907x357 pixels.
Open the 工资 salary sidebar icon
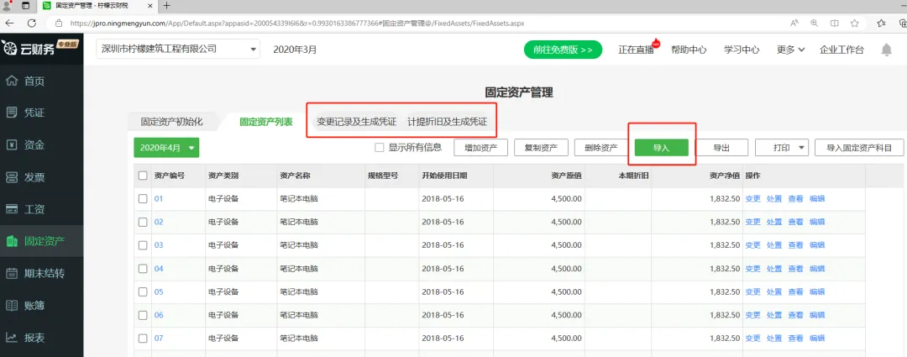click(x=12, y=209)
